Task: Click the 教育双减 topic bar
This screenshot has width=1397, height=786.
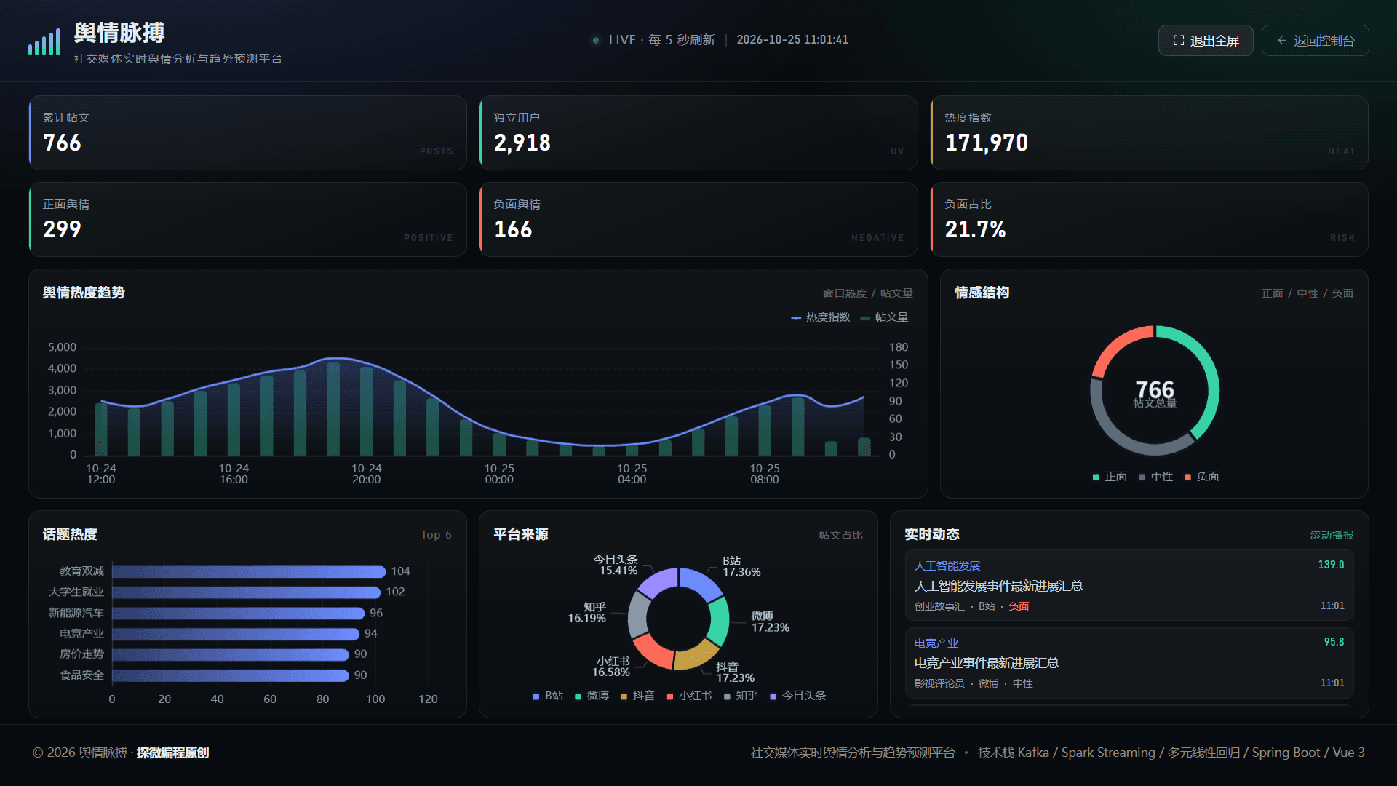Action: [x=249, y=572]
